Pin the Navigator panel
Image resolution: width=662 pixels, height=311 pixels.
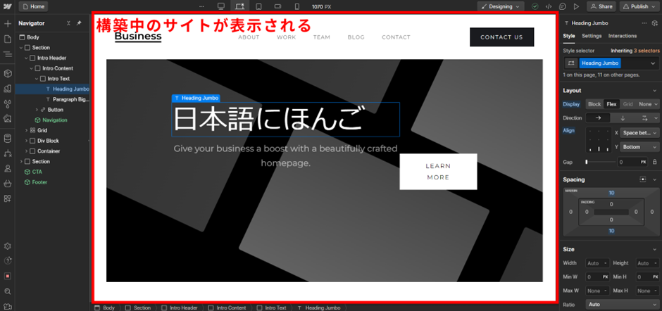tap(79, 23)
